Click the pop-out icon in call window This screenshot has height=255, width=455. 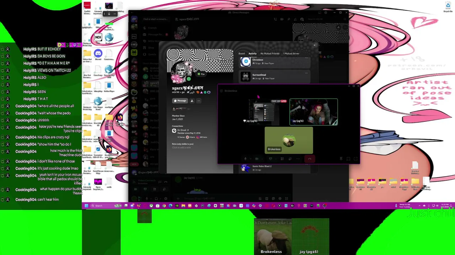pyautogui.click(x=348, y=159)
